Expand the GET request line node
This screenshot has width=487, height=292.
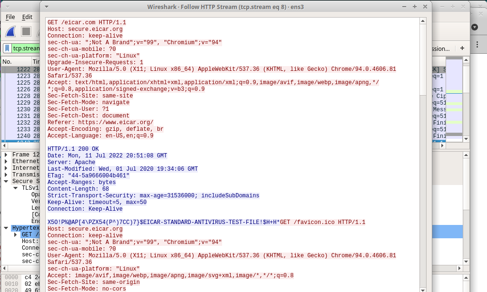(x=16, y=234)
